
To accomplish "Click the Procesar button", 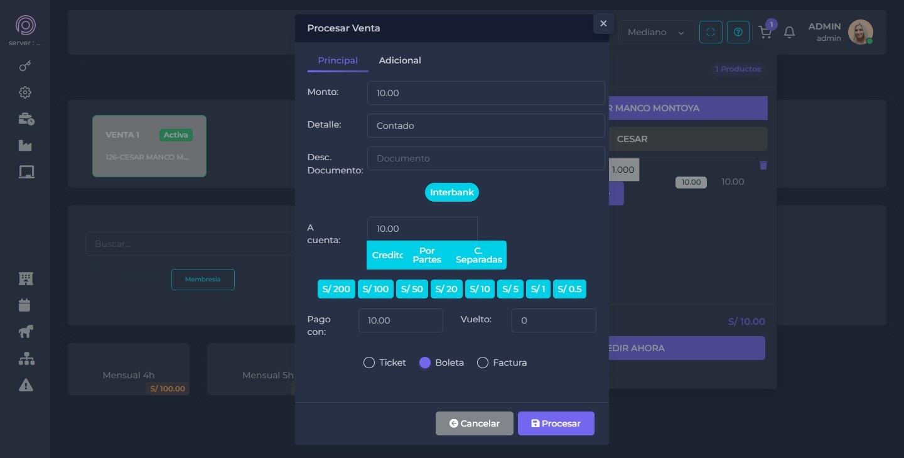I will [x=556, y=423].
